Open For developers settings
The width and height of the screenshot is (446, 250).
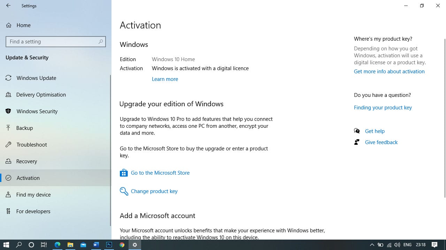pos(33,211)
